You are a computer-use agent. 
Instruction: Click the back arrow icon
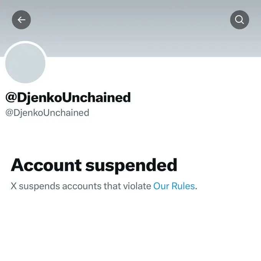point(21,20)
